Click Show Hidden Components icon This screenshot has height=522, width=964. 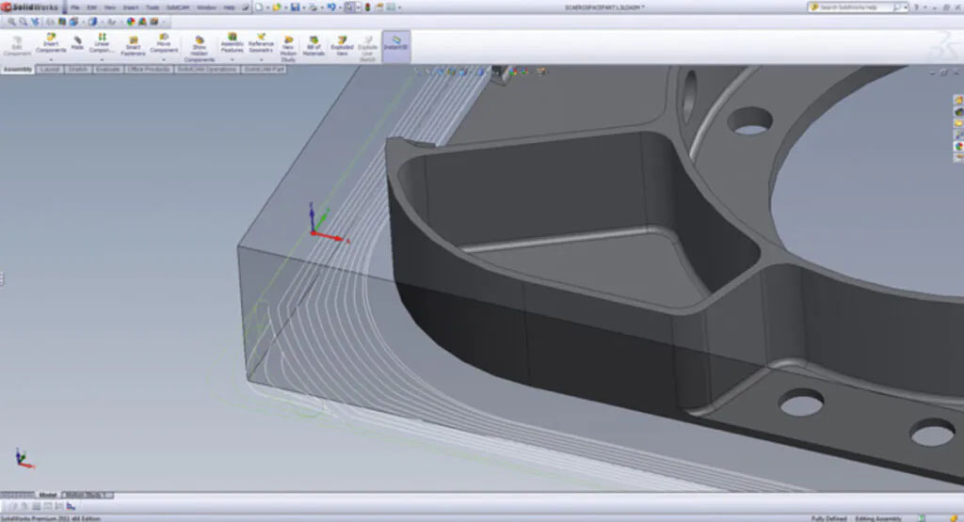coord(200,40)
